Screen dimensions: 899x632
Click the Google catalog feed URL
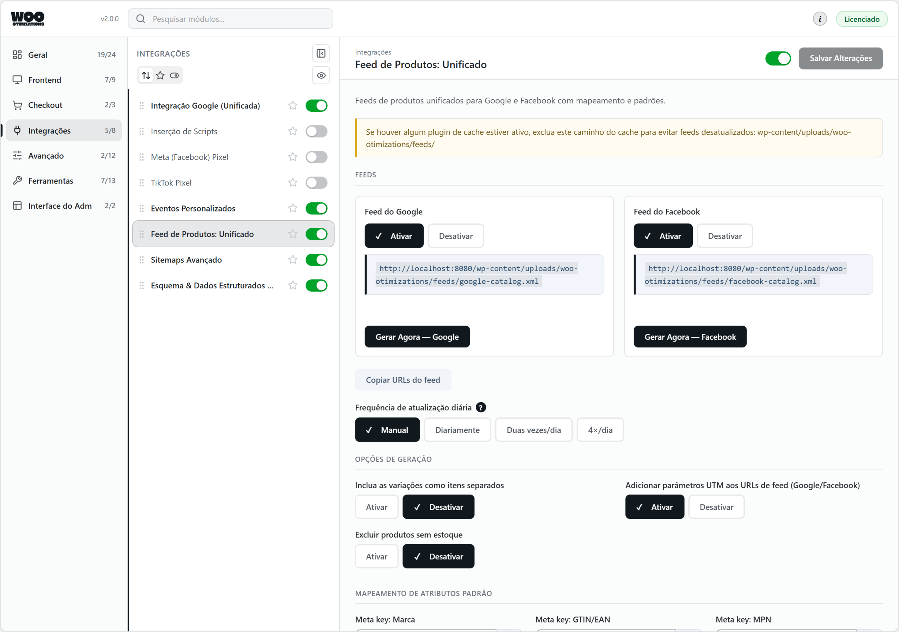[476, 275]
